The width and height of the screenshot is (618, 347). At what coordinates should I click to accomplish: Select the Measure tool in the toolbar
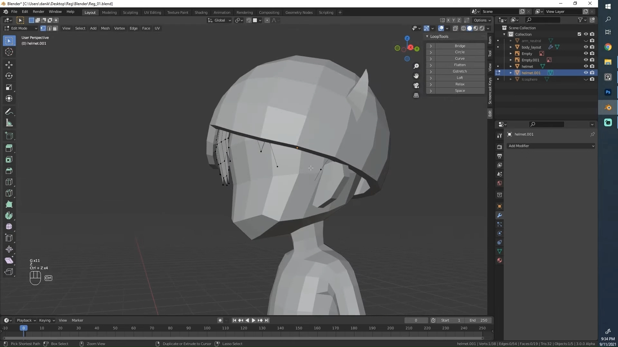coord(9,123)
